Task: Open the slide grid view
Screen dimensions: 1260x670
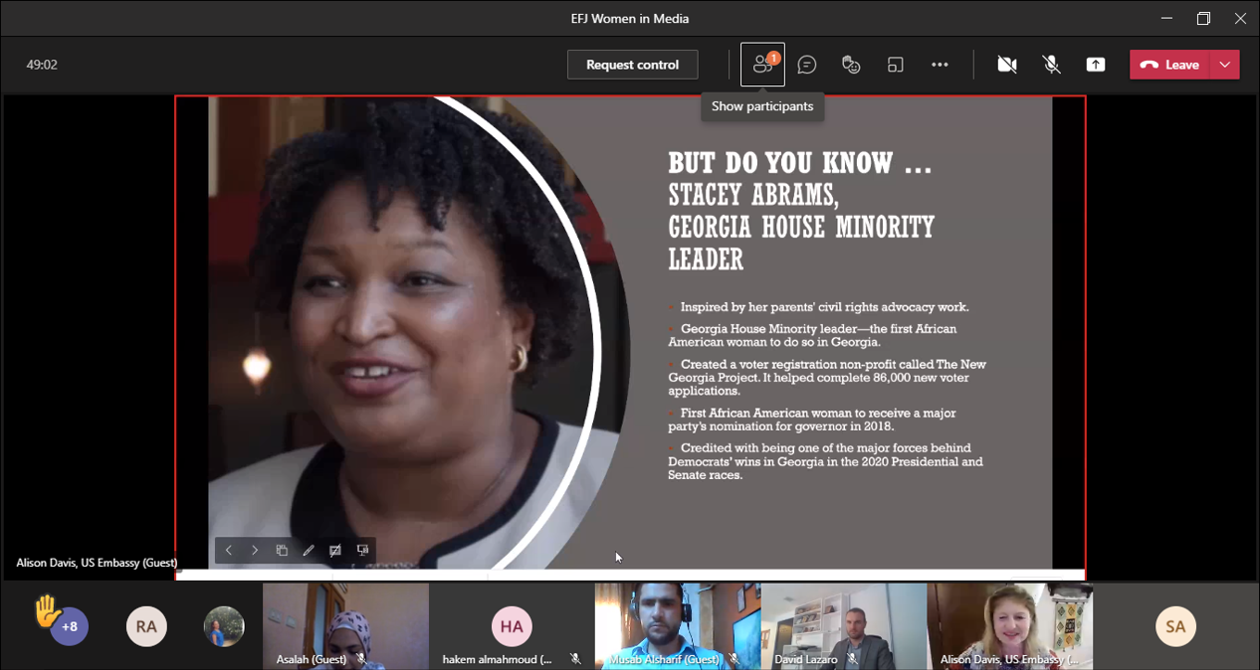Action: pos(282,550)
